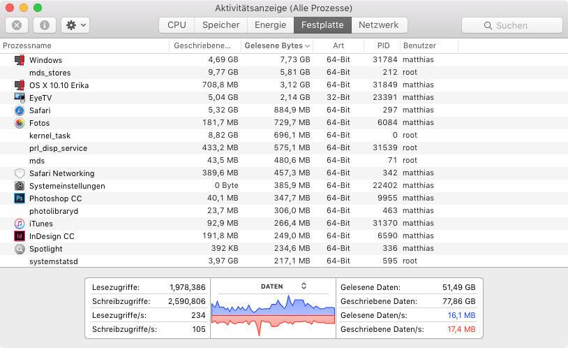
Task: Click the disk activity graph
Action: [x=273, y=315]
